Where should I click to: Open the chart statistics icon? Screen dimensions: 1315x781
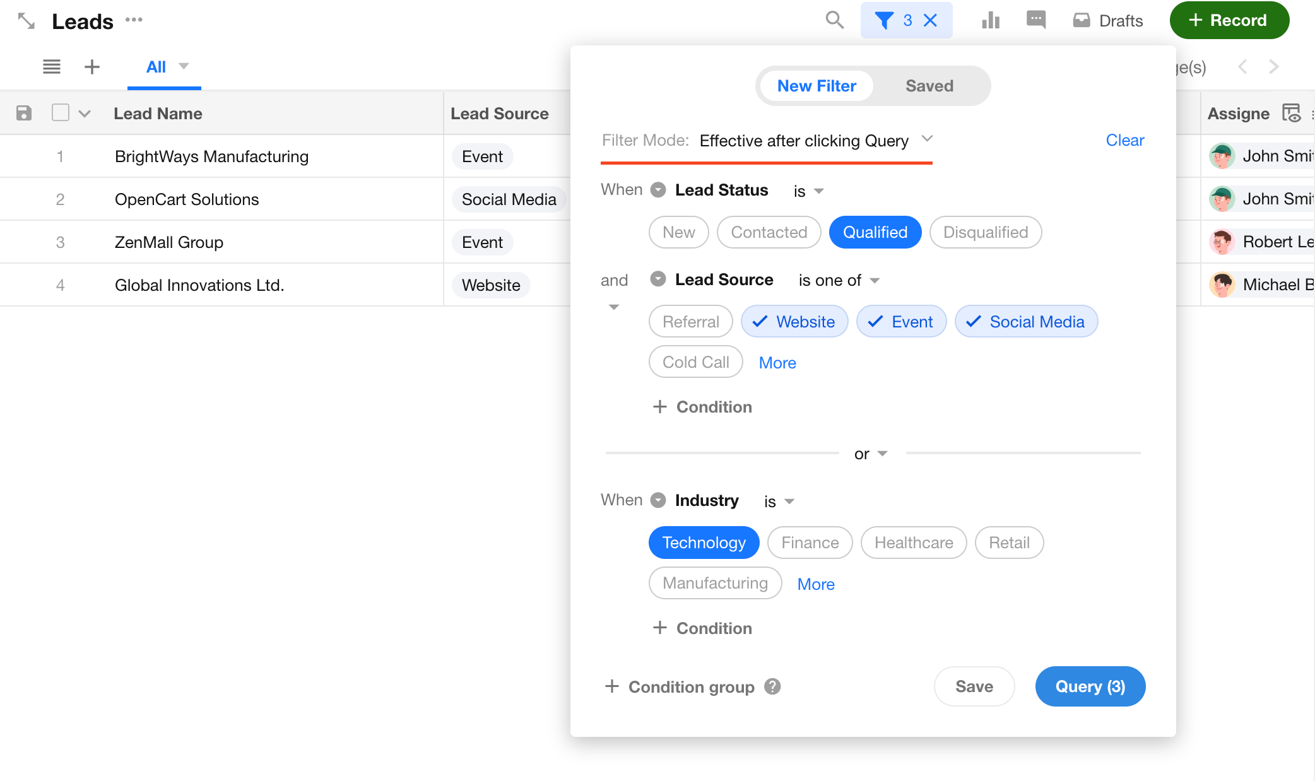coord(991,20)
